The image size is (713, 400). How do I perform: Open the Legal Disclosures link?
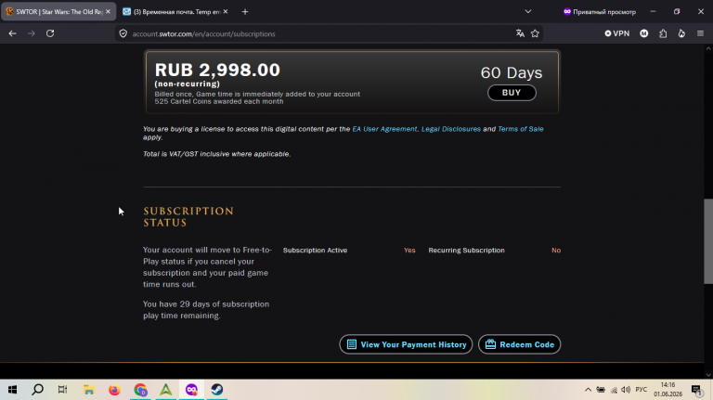point(451,129)
